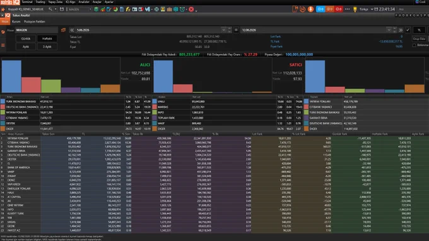429x241 pixels.
Task: Click the end date up-down stepper
Action: pos(394,30)
